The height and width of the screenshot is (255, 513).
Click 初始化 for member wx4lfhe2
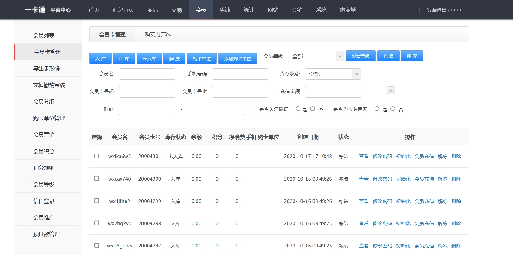tap(403, 201)
